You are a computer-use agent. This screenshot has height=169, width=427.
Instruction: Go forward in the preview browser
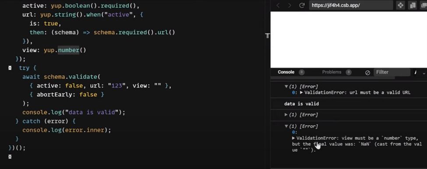[x=289, y=5]
